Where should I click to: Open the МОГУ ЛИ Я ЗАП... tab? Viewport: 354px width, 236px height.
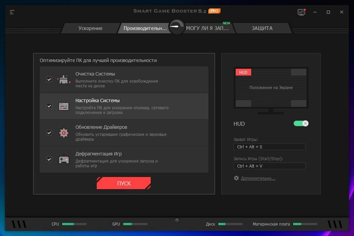point(207,28)
